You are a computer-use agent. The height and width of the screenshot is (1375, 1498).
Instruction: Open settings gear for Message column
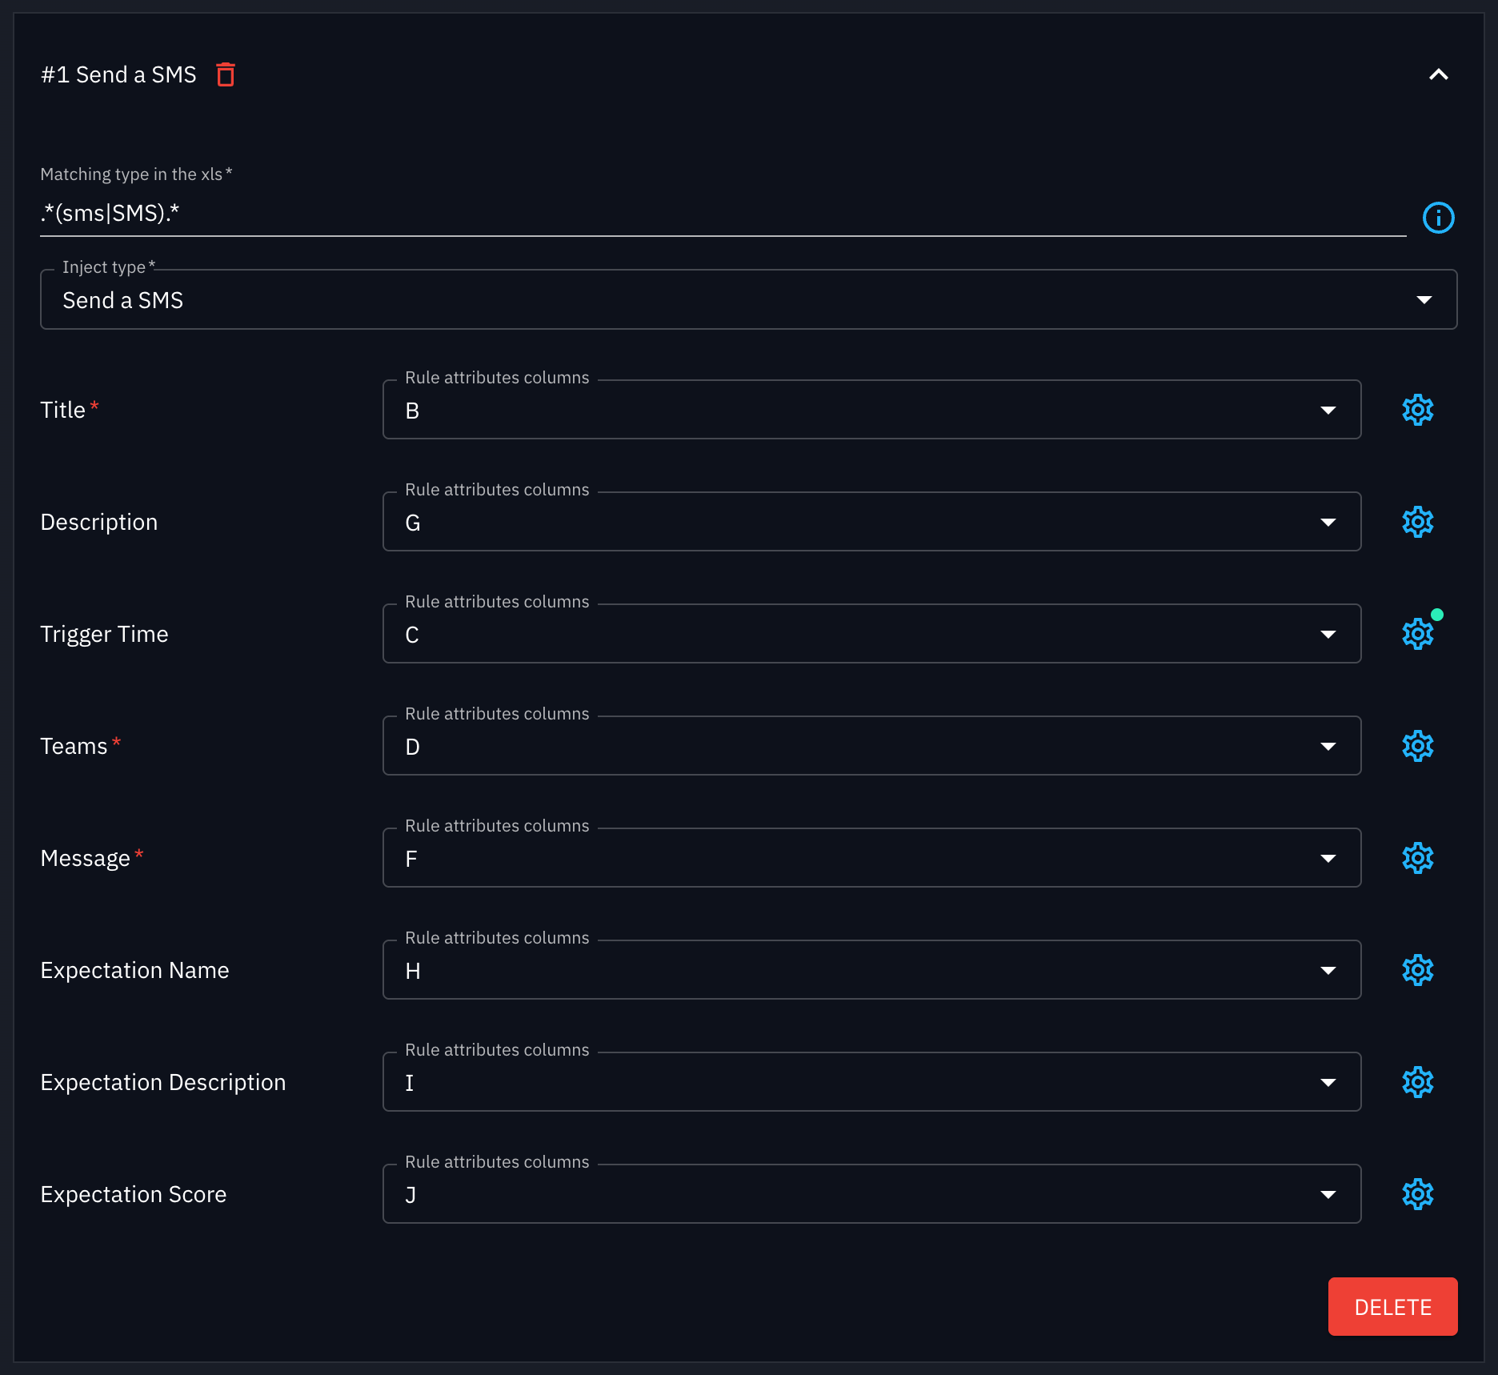[1417, 857]
